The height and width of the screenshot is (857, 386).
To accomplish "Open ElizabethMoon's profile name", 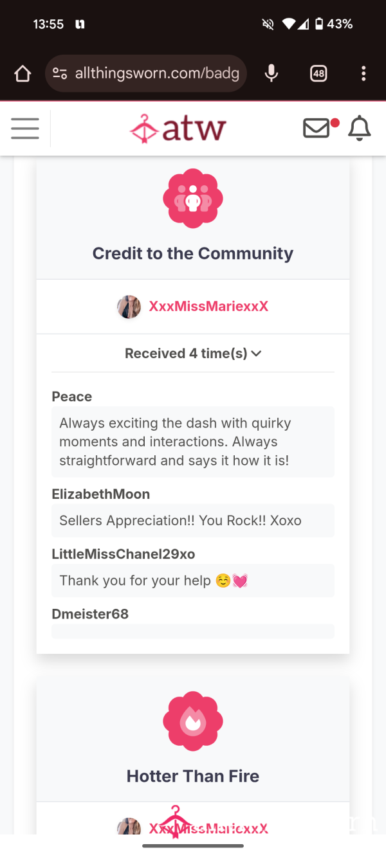I will click(x=101, y=494).
